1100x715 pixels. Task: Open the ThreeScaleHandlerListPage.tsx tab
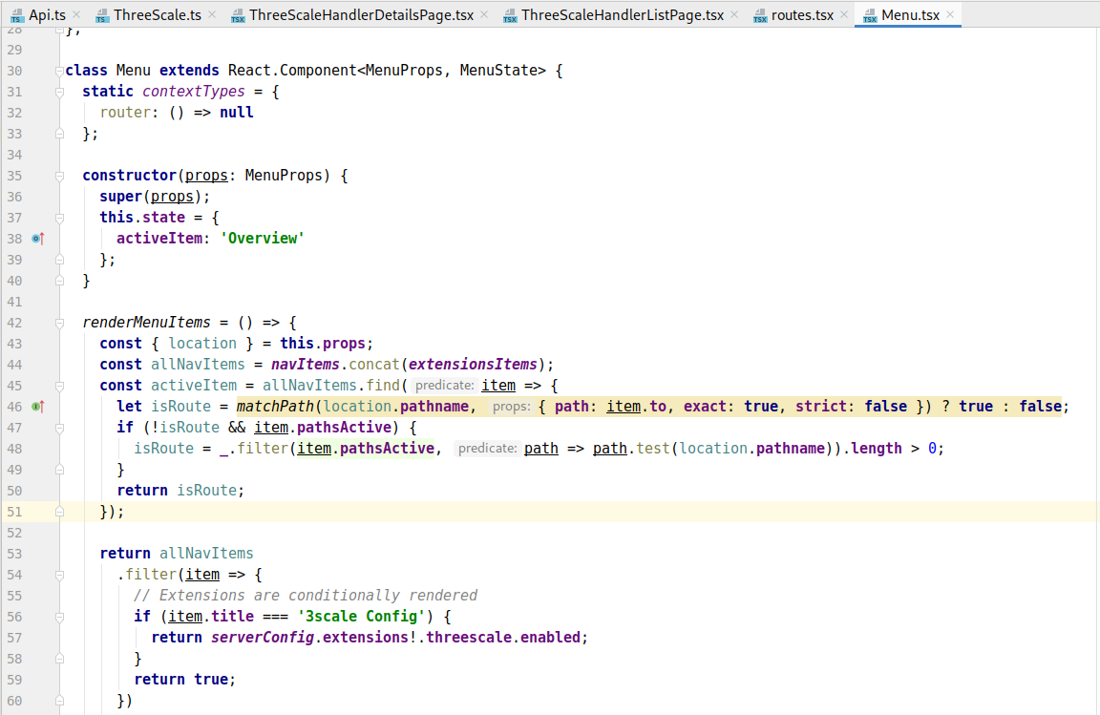[x=623, y=14]
